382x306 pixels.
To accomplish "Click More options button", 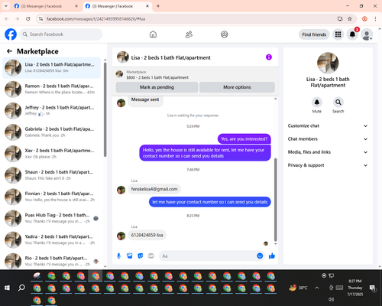I will coord(237,87).
